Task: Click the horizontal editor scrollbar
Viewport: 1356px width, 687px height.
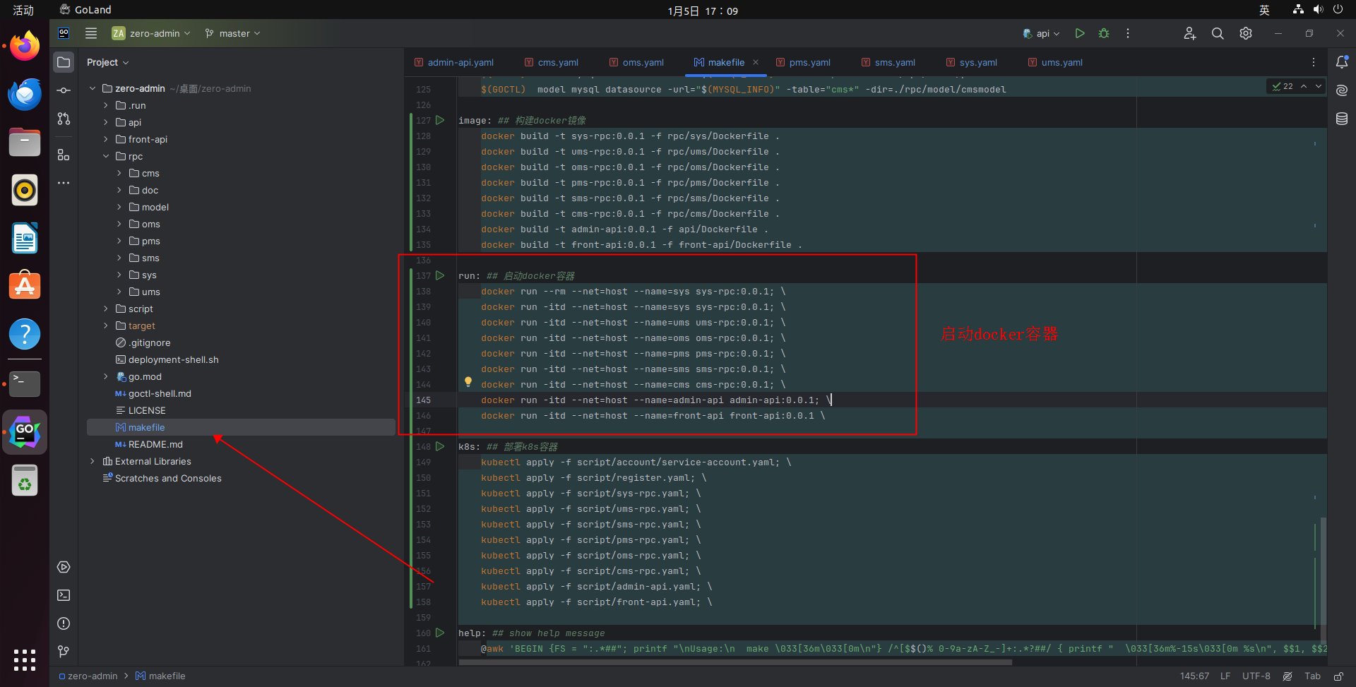Action: pos(735,662)
